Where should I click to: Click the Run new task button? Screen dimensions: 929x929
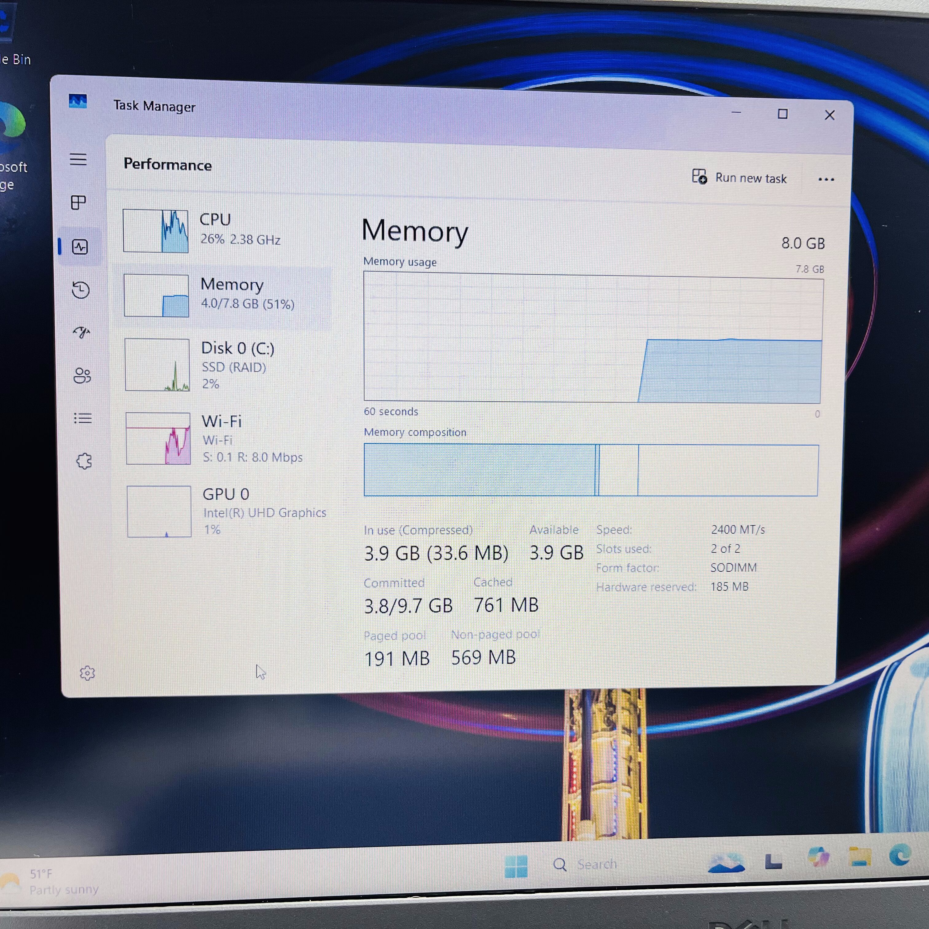(x=739, y=178)
